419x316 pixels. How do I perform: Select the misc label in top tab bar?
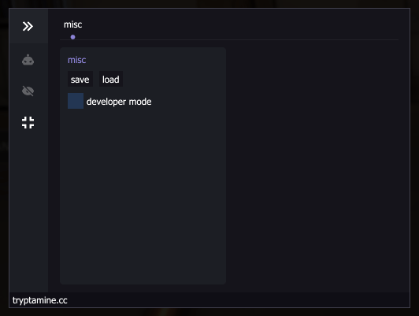tap(72, 24)
